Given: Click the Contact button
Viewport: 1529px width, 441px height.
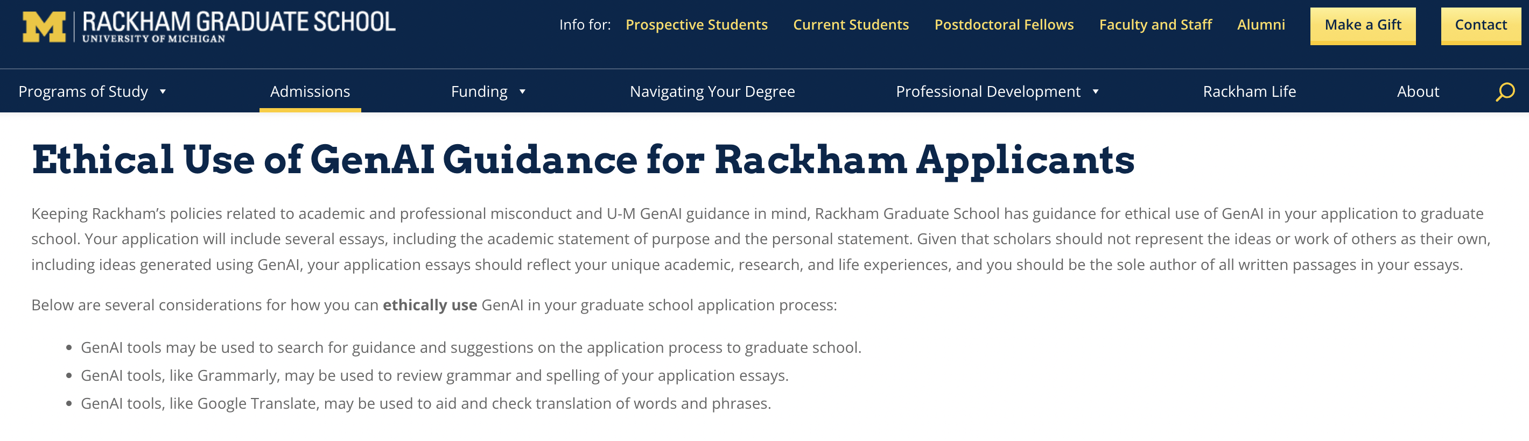Looking at the screenshot, I should click(x=1481, y=25).
